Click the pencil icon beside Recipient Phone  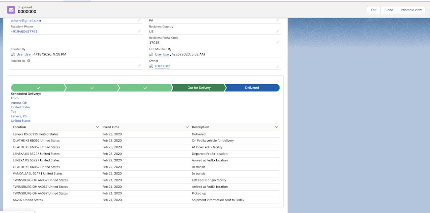point(139,31)
